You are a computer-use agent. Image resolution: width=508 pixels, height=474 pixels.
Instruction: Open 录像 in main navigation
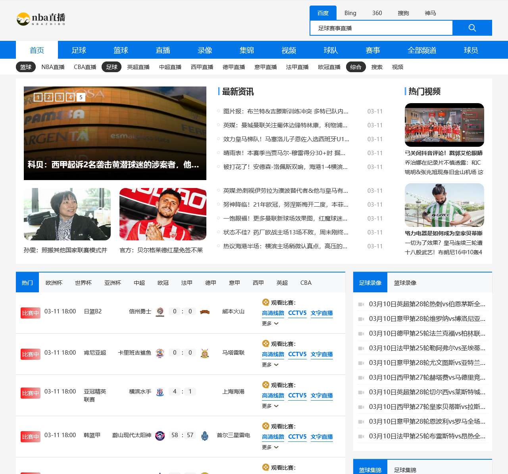click(x=205, y=50)
